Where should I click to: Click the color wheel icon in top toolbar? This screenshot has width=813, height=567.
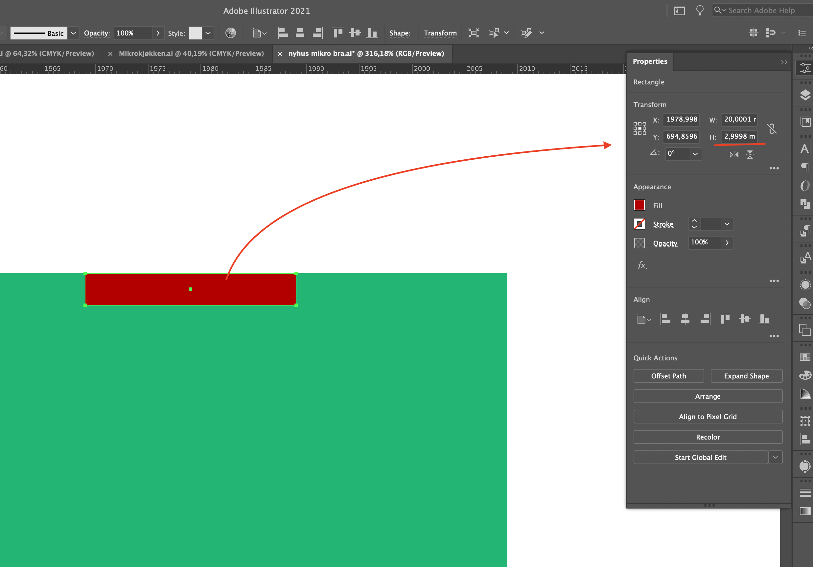coord(230,33)
